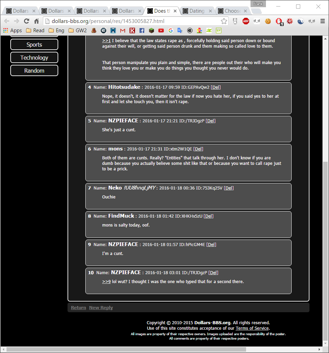Image resolution: width=329 pixels, height=353 pixels.
Task: Open the Facebook bookmark
Action: pos(142,31)
